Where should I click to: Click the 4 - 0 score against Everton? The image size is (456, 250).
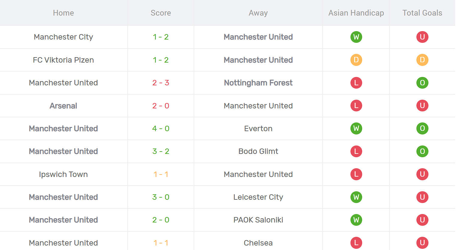click(x=161, y=128)
